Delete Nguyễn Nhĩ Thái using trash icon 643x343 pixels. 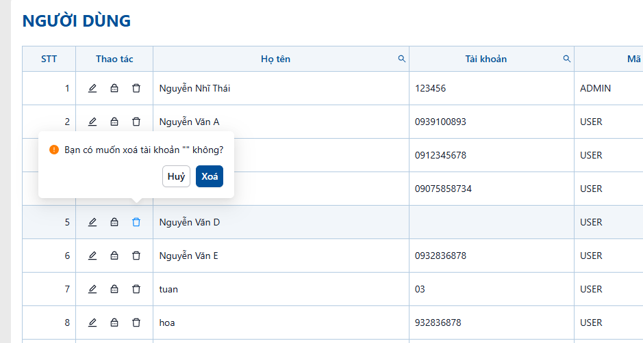coord(136,88)
